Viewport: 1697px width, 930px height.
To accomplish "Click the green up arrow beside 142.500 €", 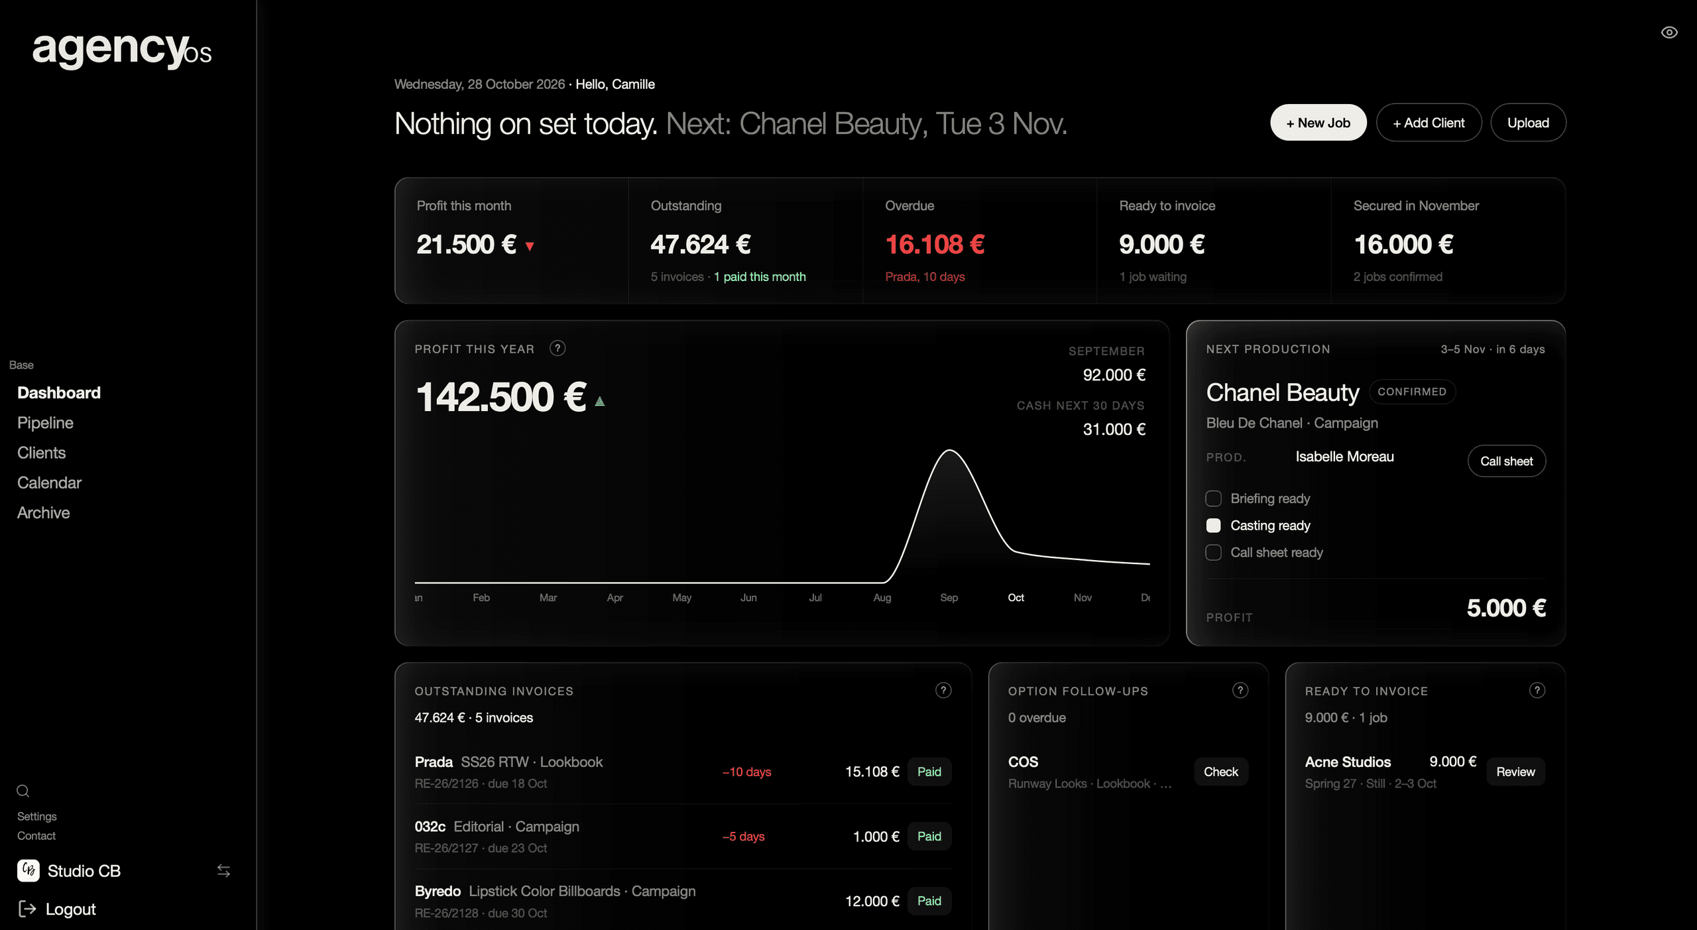I will (x=600, y=401).
